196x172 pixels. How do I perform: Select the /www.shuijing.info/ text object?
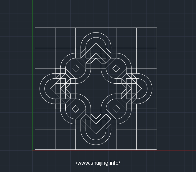click(98, 163)
